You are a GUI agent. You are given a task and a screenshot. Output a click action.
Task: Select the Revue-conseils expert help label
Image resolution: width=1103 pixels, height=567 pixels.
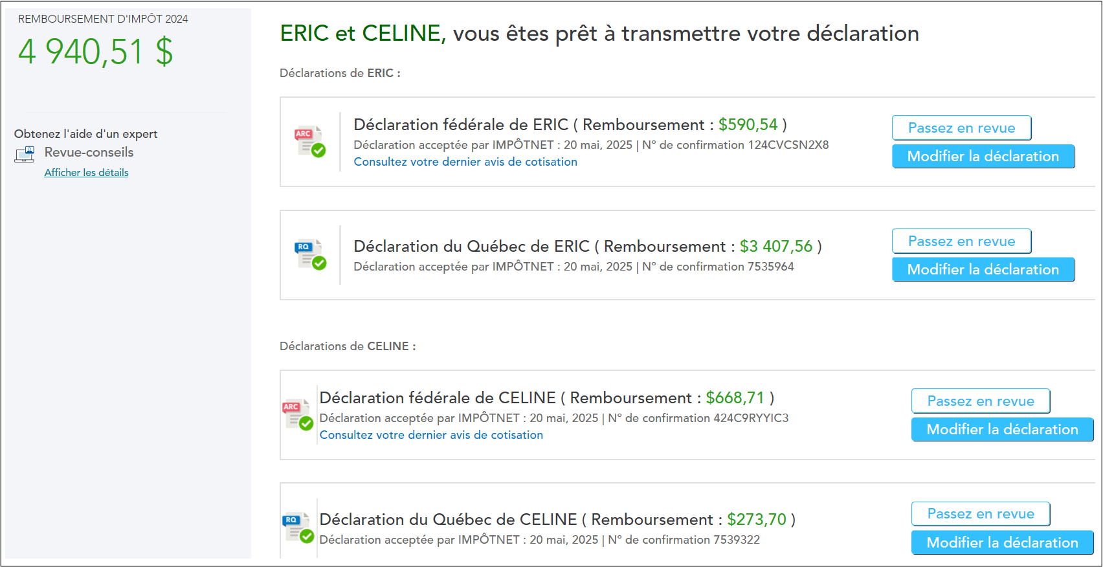coord(89,153)
